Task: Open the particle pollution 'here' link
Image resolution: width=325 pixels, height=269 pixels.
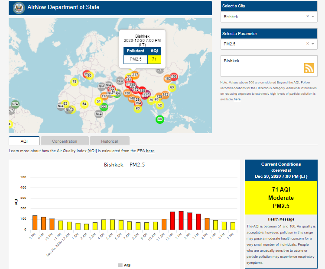Action: [237, 99]
